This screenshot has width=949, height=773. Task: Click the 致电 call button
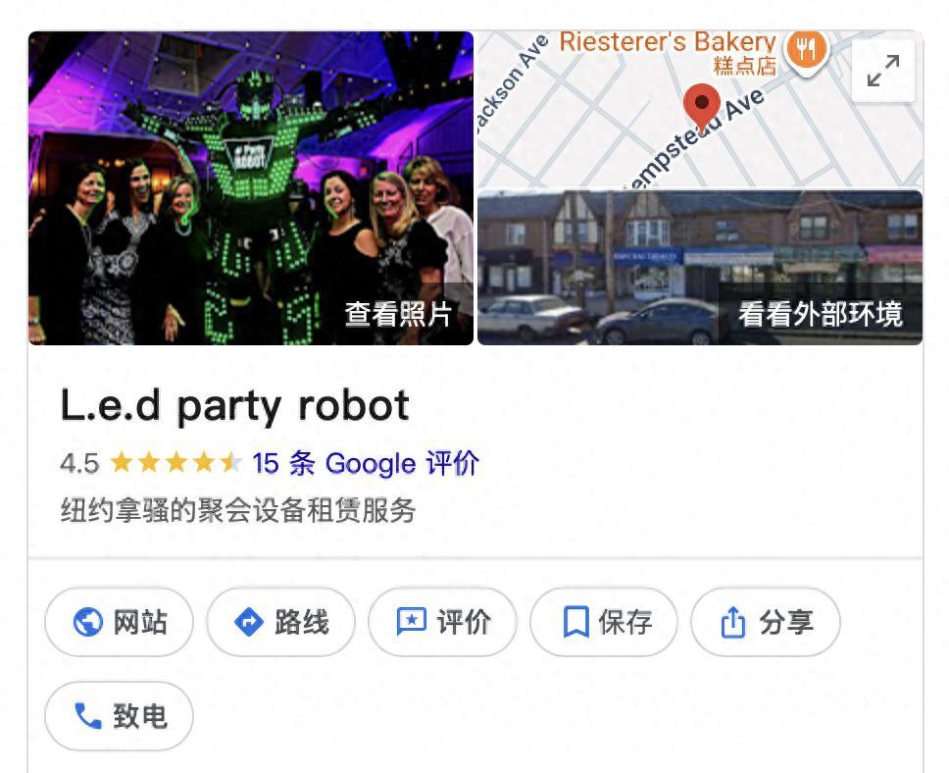tap(120, 716)
